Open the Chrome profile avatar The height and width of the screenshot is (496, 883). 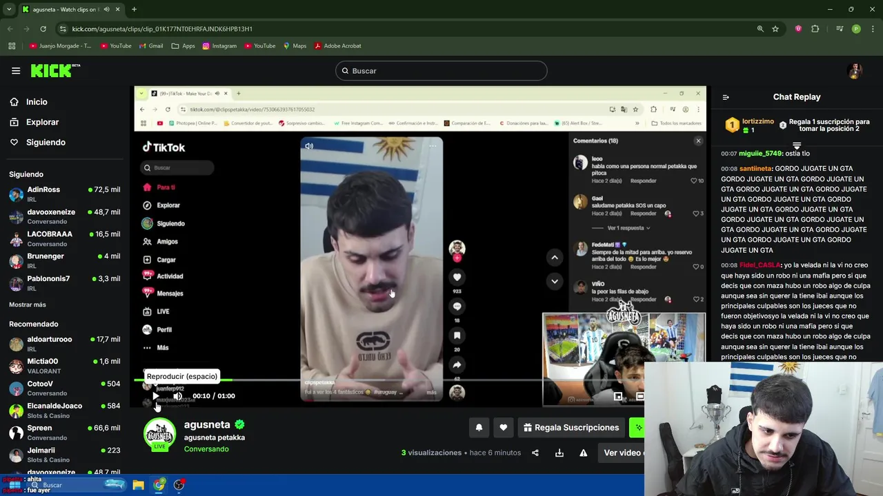pos(856,29)
